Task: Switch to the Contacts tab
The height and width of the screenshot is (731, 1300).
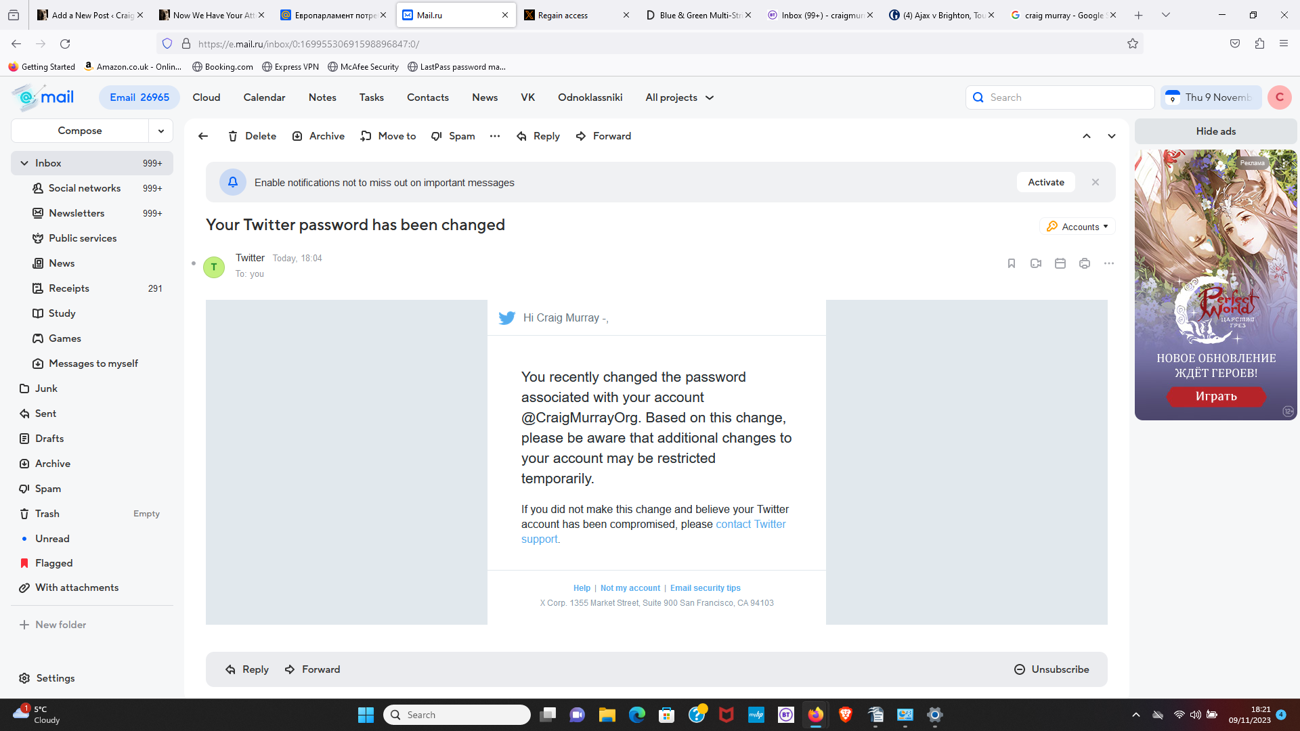Action: tap(427, 97)
